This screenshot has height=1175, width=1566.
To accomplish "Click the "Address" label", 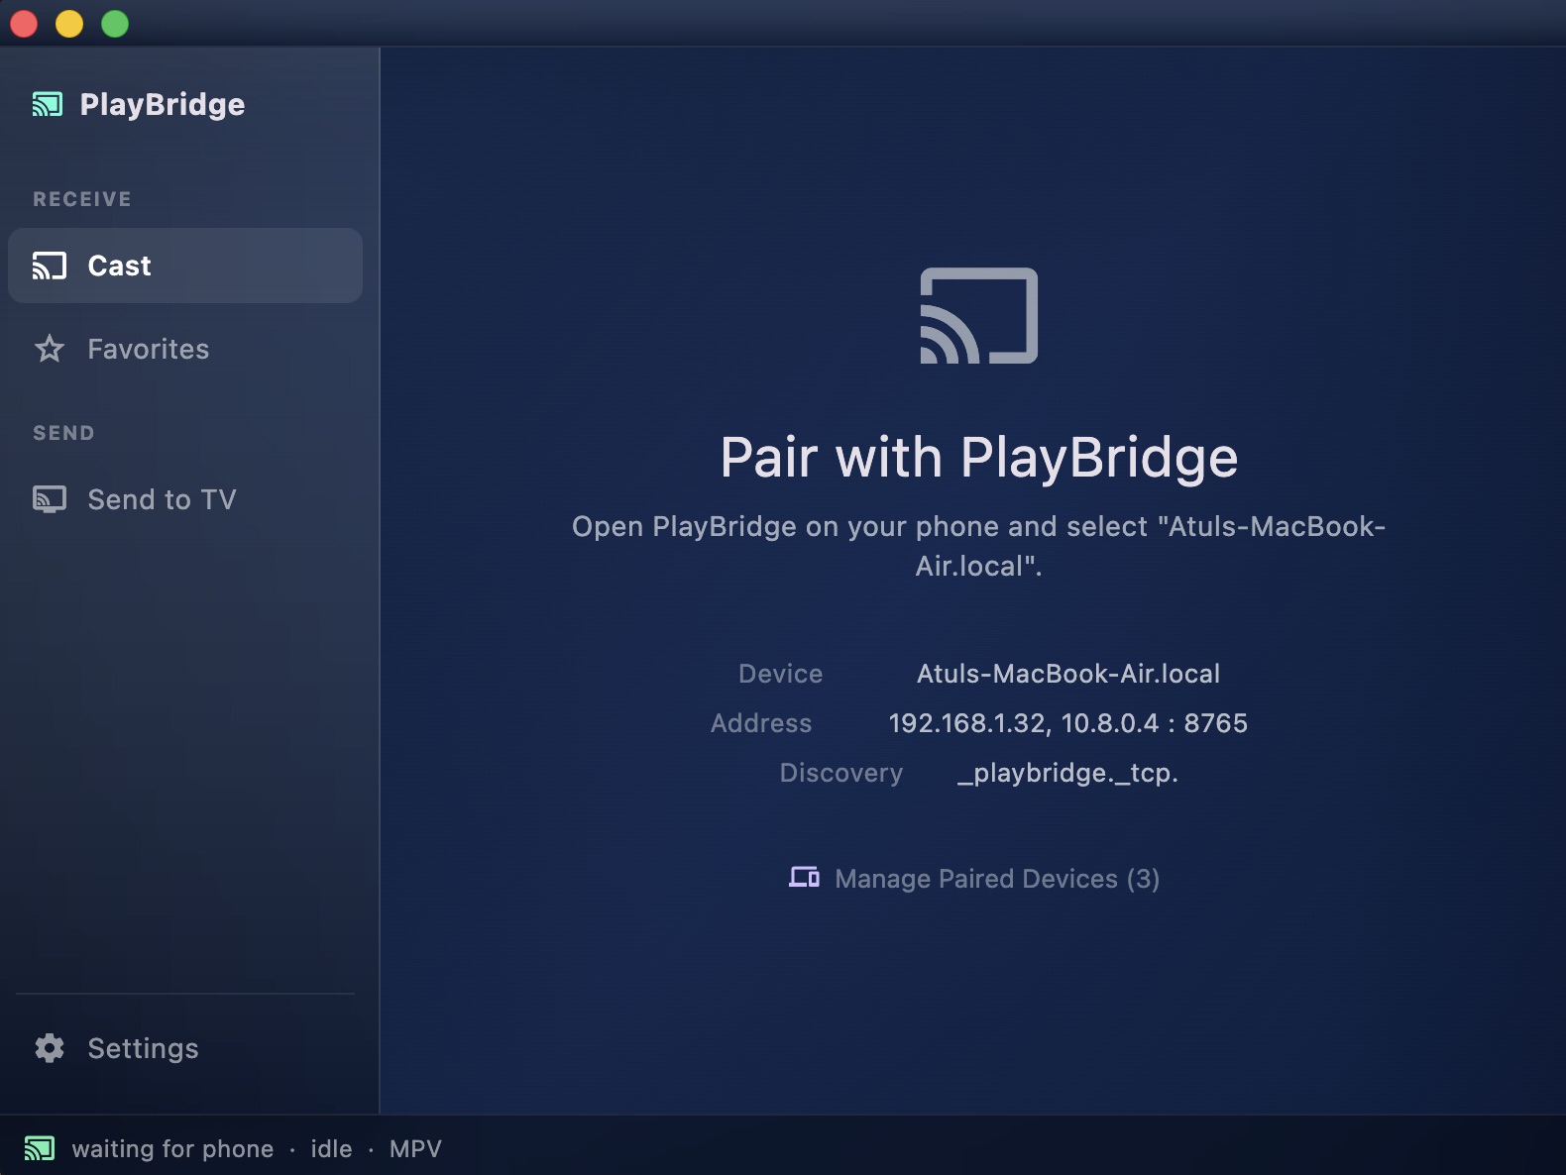I will pos(761,723).
